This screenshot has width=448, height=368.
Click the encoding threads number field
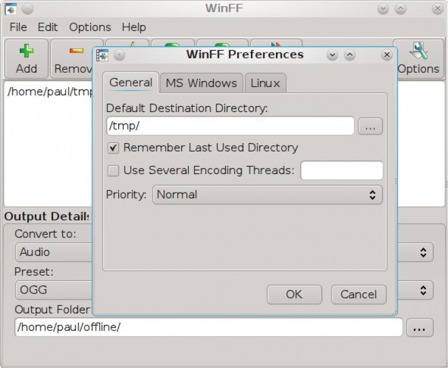click(x=342, y=171)
